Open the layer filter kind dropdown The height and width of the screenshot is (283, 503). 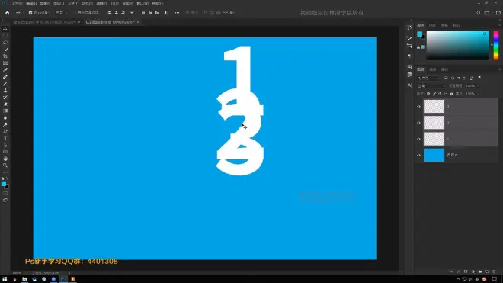coord(428,78)
